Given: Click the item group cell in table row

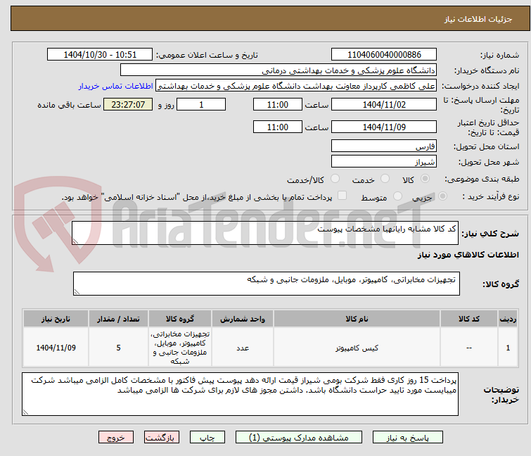Looking at the screenshot, I should (180, 348).
